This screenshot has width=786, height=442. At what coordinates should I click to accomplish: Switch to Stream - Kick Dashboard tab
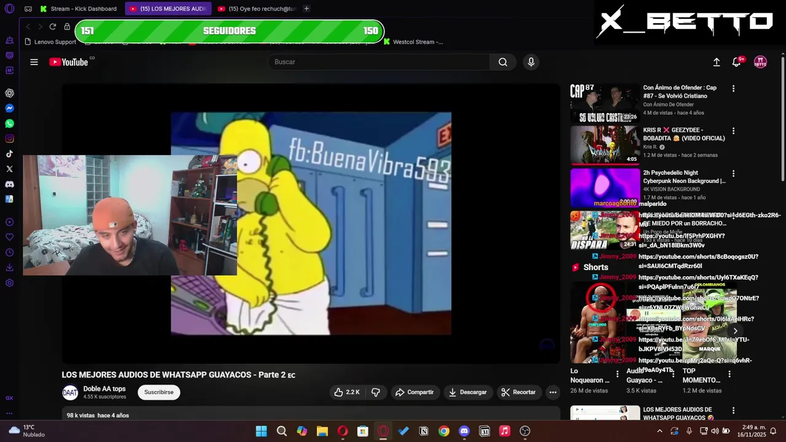pos(79,9)
